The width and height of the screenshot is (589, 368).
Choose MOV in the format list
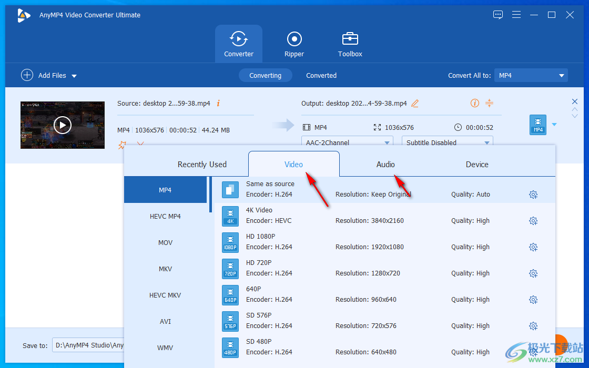pos(165,242)
